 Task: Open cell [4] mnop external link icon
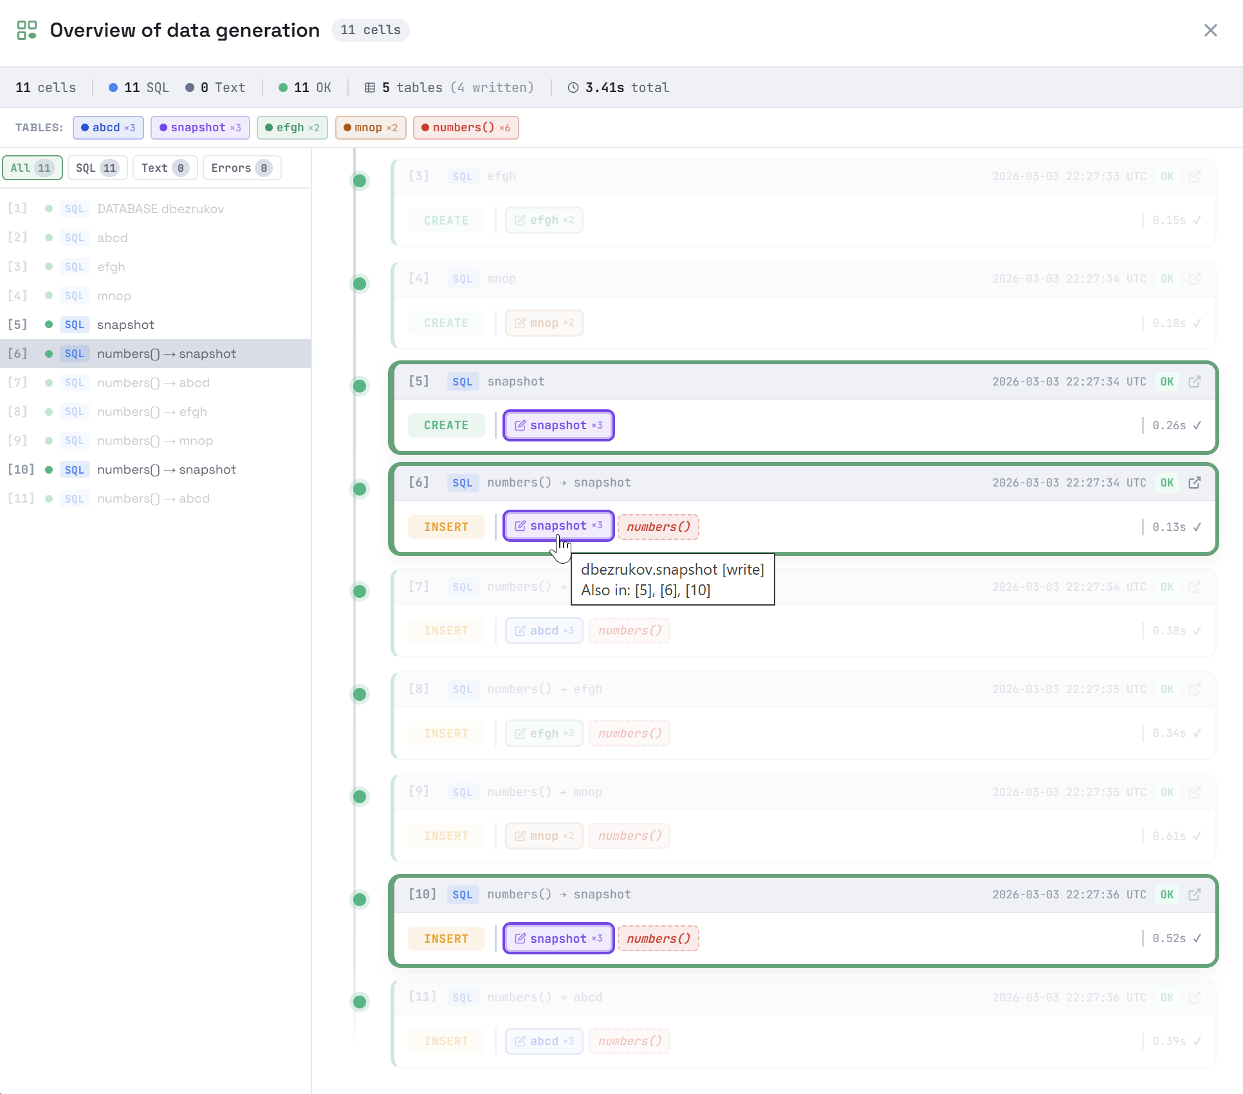click(1195, 279)
